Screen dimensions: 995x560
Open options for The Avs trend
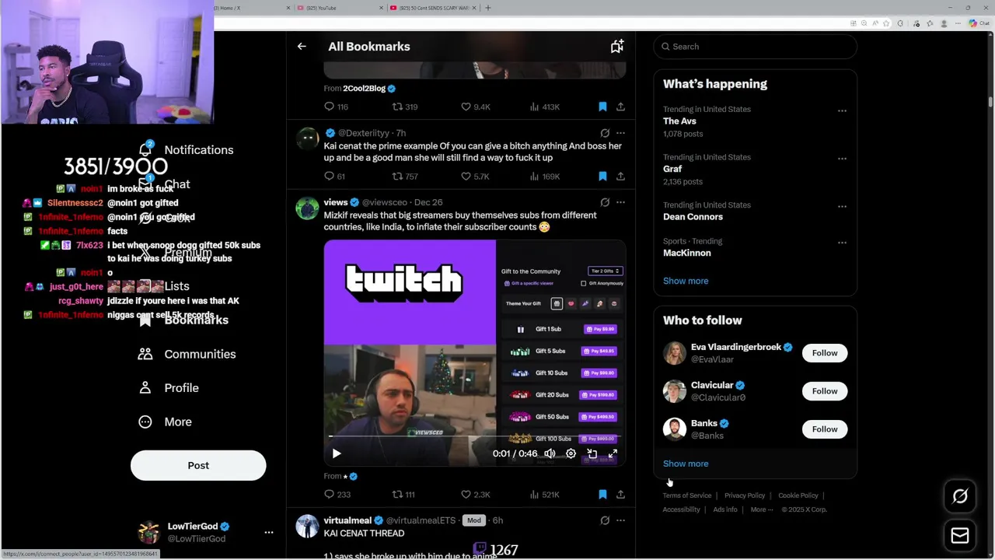[x=842, y=110]
